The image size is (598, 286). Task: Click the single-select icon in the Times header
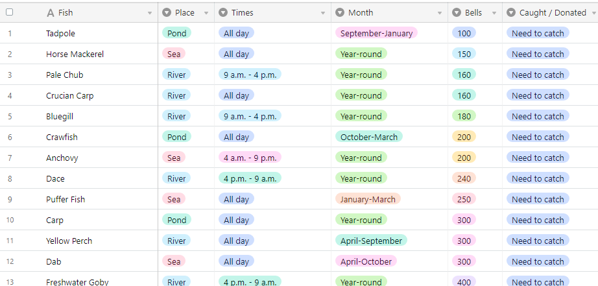[x=223, y=12]
